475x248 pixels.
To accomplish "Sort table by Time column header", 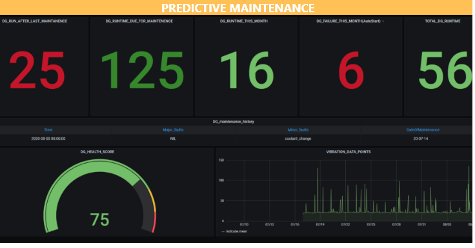I will [48, 129].
